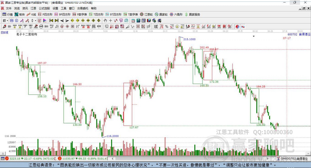The width and height of the screenshot is (311, 168).
Task: Open 赢家服务 with dollar sign
Action: 192,15
